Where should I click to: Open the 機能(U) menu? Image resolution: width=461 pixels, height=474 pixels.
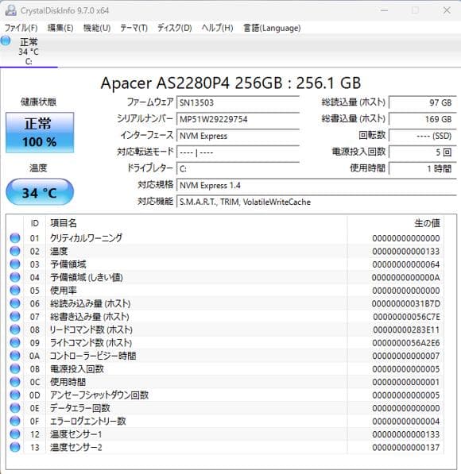pos(97,28)
